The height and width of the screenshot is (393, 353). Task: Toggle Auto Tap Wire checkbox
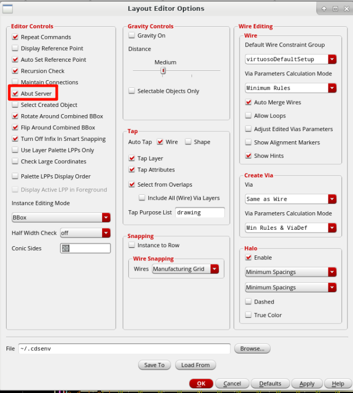pos(160,142)
